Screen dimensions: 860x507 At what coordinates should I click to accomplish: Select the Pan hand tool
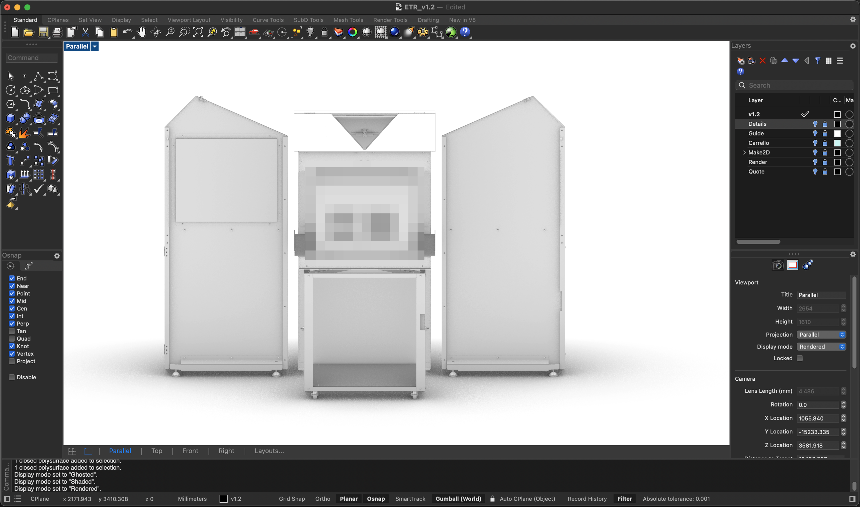[141, 32]
